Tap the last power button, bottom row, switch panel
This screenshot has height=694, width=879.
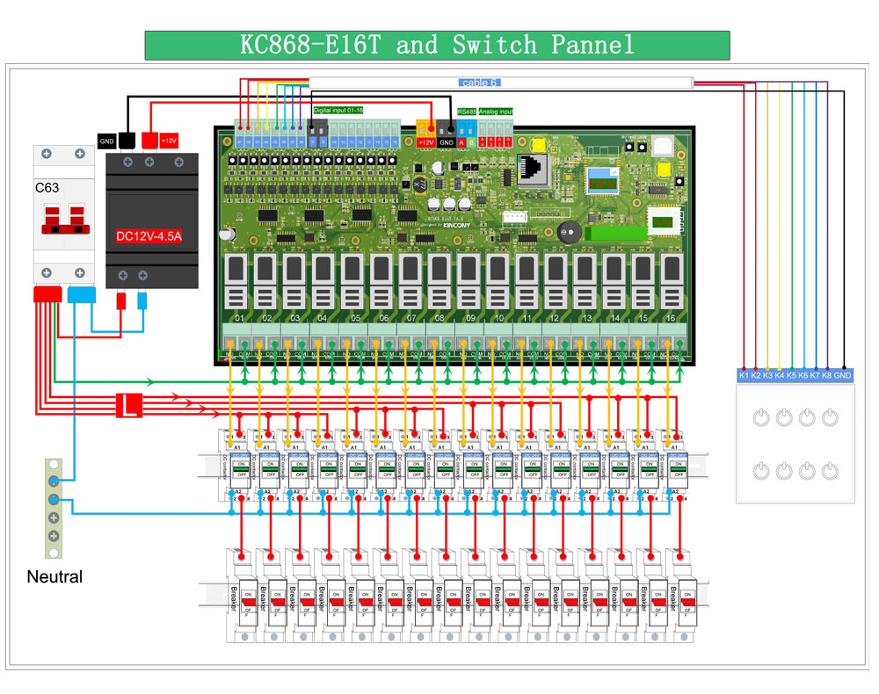(831, 471)
